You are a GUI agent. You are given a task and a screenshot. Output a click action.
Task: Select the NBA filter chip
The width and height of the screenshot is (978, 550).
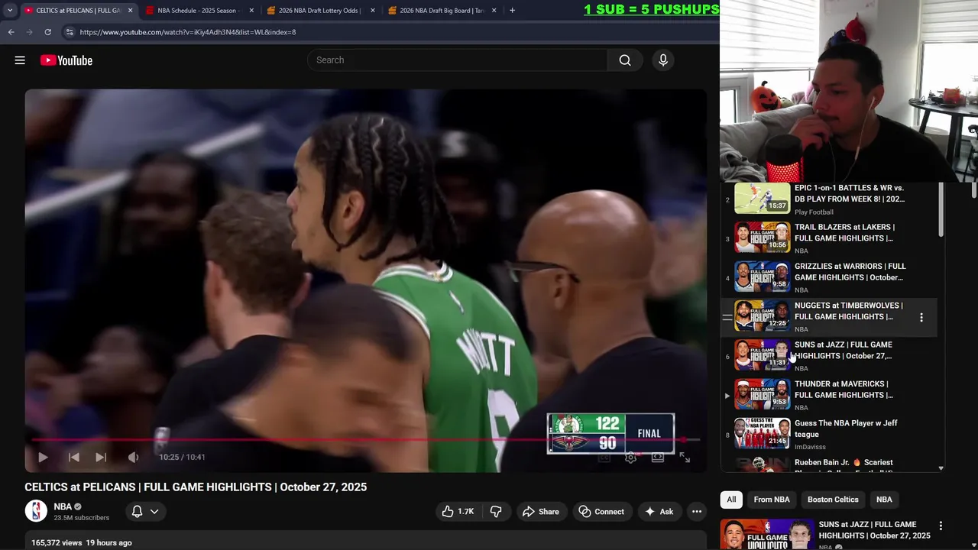pyautogui.click(x=884, y=500)
